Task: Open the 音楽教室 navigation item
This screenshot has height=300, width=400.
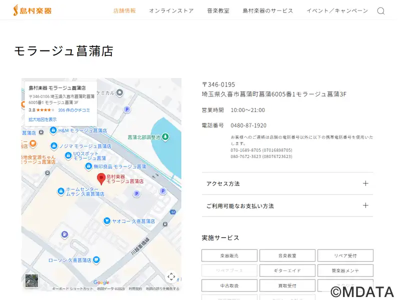Action: [218, 11]
